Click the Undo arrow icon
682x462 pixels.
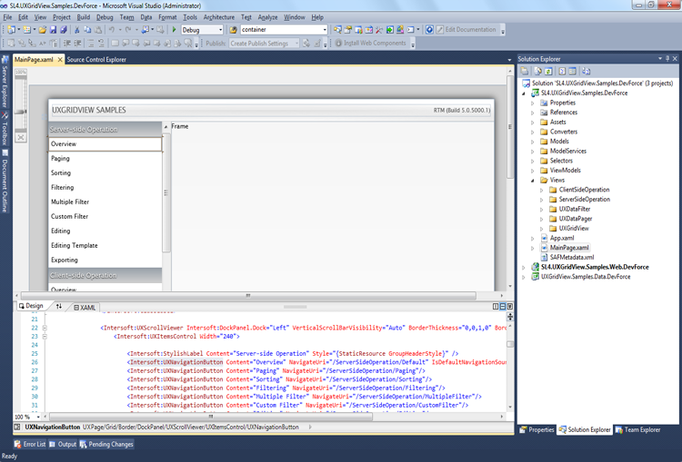[112, 30]
